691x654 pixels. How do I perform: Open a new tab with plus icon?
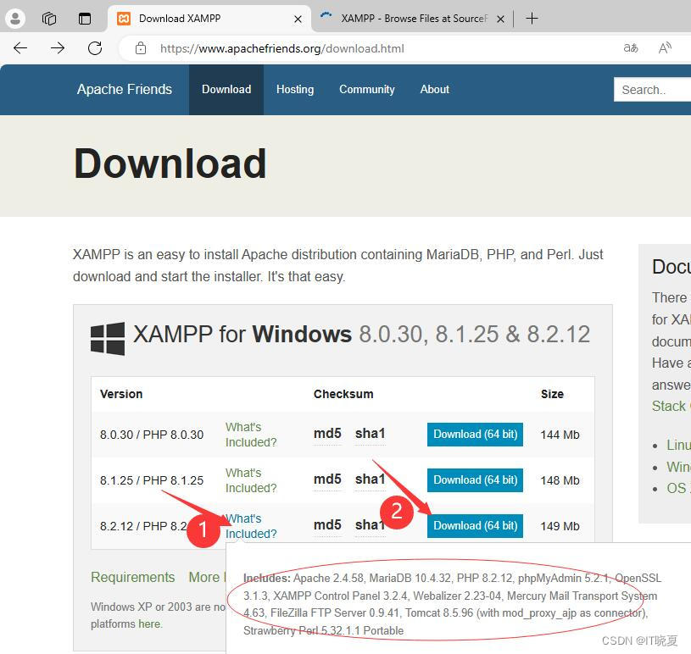click(532, 19)
